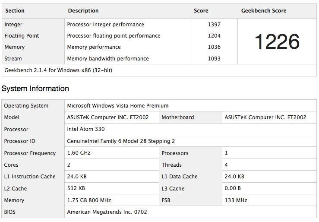This screenshot has height=222, width=319.
Task: Click the 133 MHz FSB value
Action: tap(236, 200)
